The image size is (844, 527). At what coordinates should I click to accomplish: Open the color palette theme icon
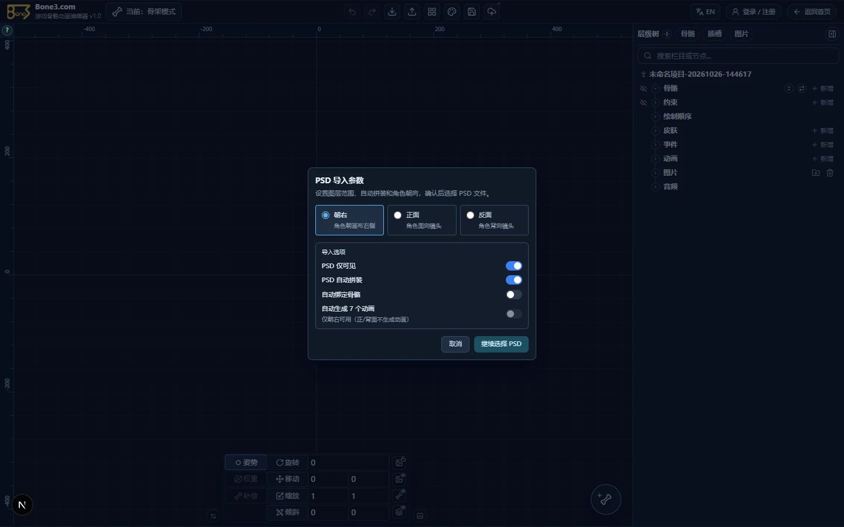tap(452, 12)
